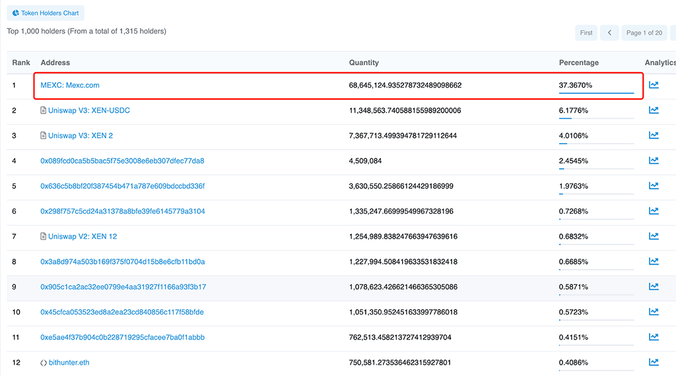The width and height of the screenshot is (676, 376).
Task: Open the Uniswap V3: XEN 2 link
Action: click(x=81, y=135)
